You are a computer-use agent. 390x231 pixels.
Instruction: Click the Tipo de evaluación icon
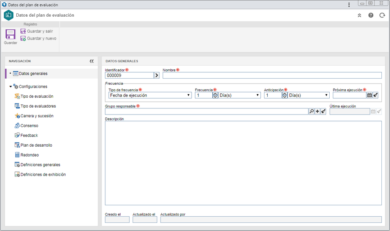pos(17,96)
